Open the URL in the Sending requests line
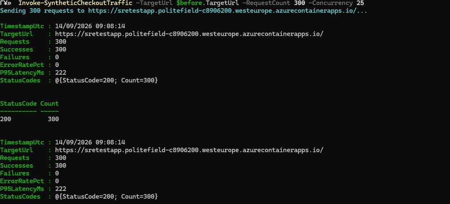 pyautogui.click(x=228, y=11)
